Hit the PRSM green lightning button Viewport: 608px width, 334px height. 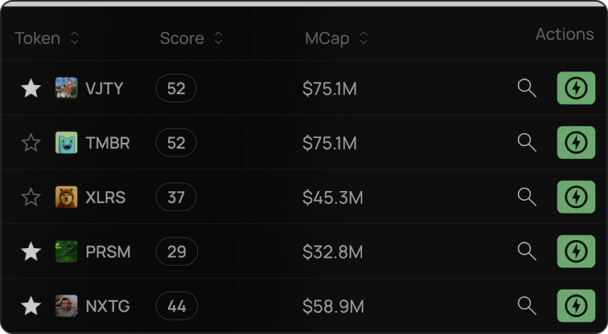tap(576, 251)
